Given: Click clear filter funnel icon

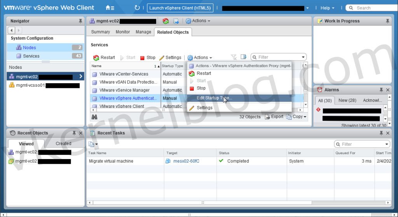Looking at the screenshot, I should point(234,57).
